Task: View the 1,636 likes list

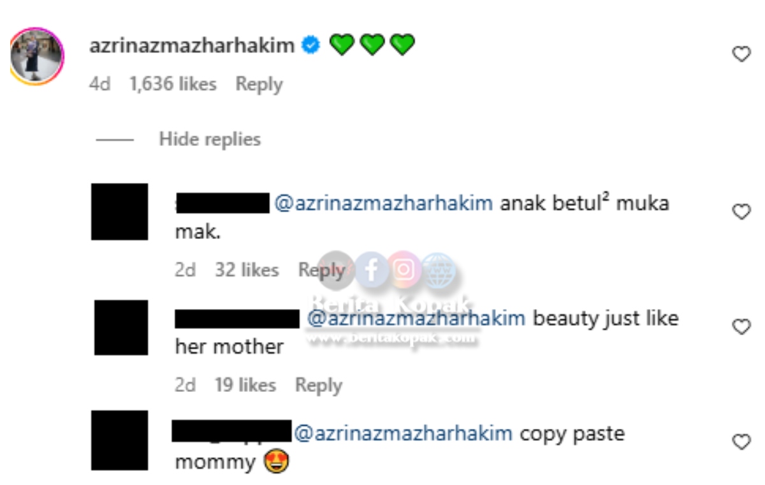Action: click(173, 83)
